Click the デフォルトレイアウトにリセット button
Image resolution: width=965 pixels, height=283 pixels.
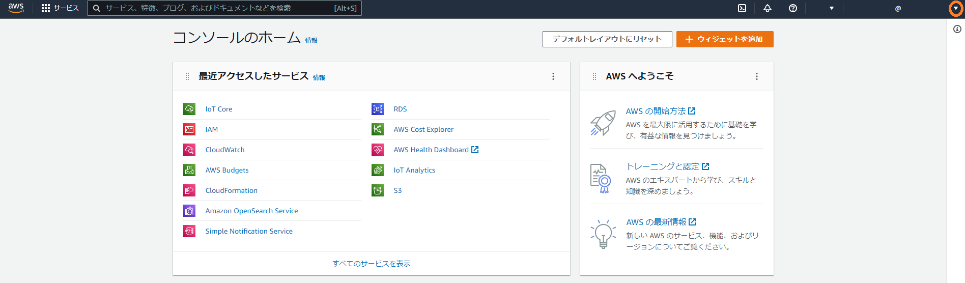pyautogui.click(x=607, y=39)
